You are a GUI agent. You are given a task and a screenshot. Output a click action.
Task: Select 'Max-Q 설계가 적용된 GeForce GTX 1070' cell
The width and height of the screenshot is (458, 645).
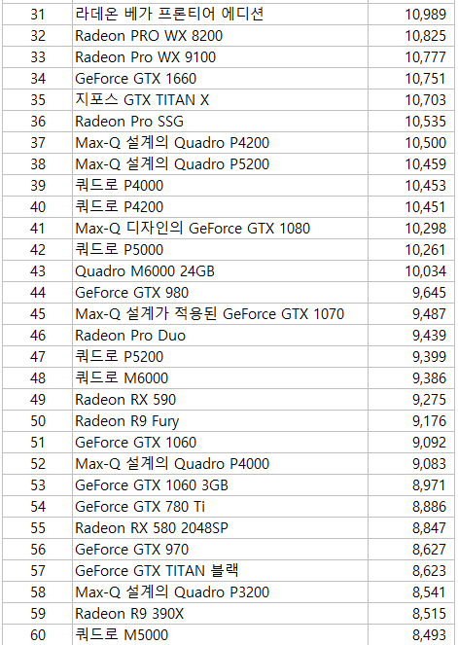pyautogui.click(x=220, y=314)
